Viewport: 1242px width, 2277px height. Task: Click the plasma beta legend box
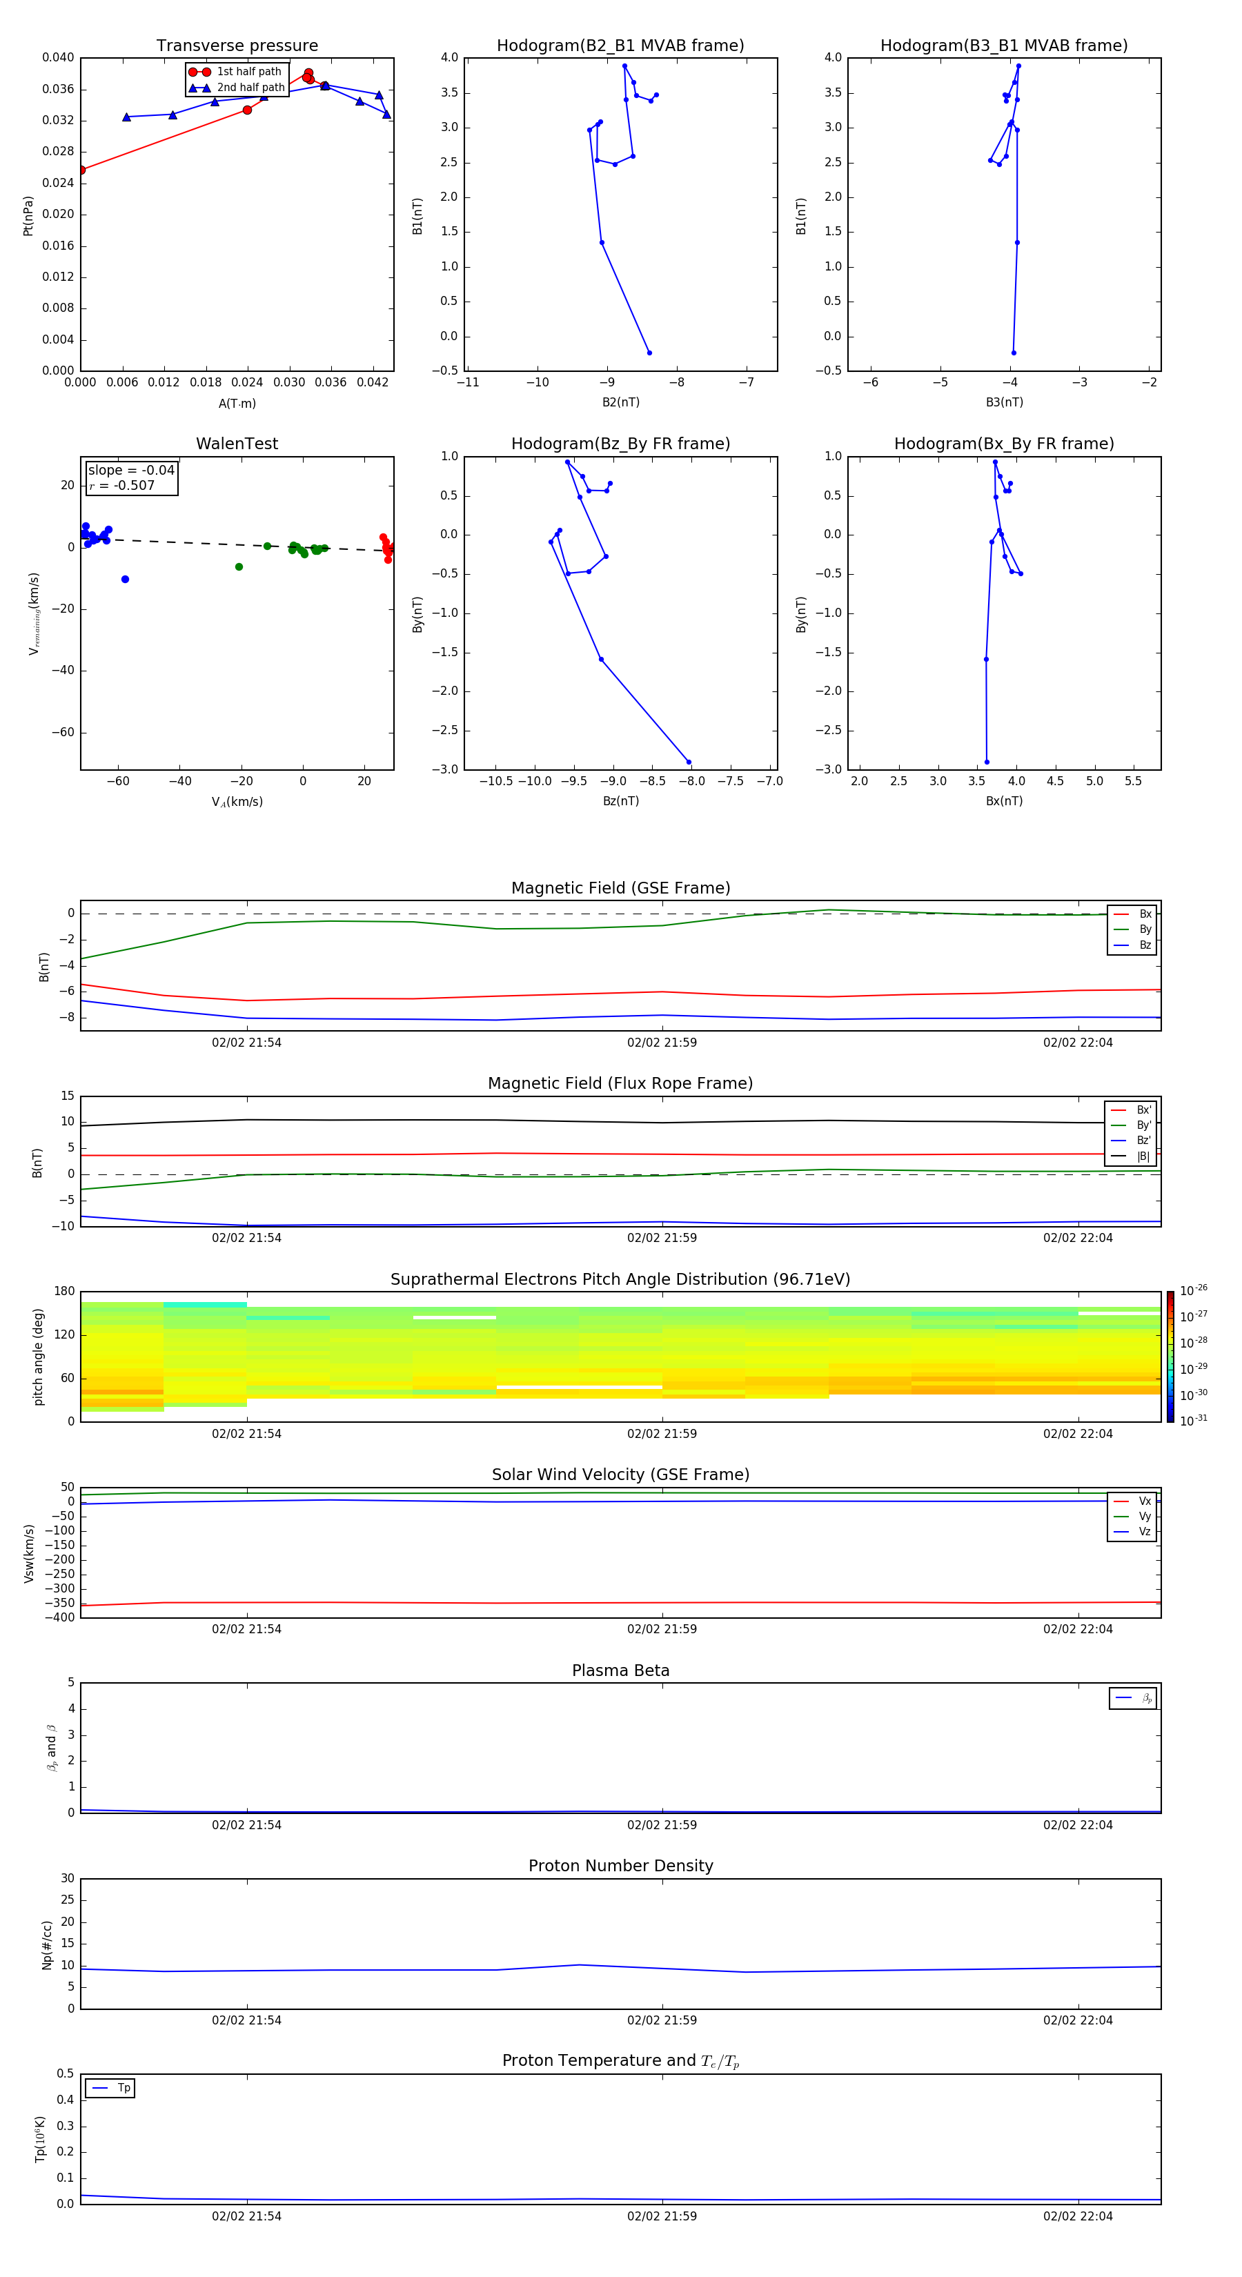point(1132,1698)
